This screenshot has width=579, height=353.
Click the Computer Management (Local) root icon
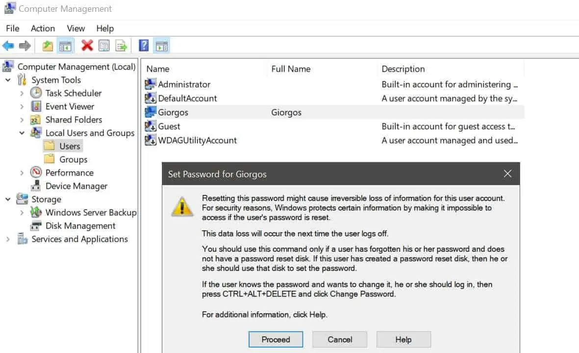click(x=8, y=67)
